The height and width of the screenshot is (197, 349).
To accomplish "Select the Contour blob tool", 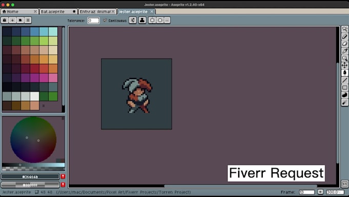I will tap(344, 95).
